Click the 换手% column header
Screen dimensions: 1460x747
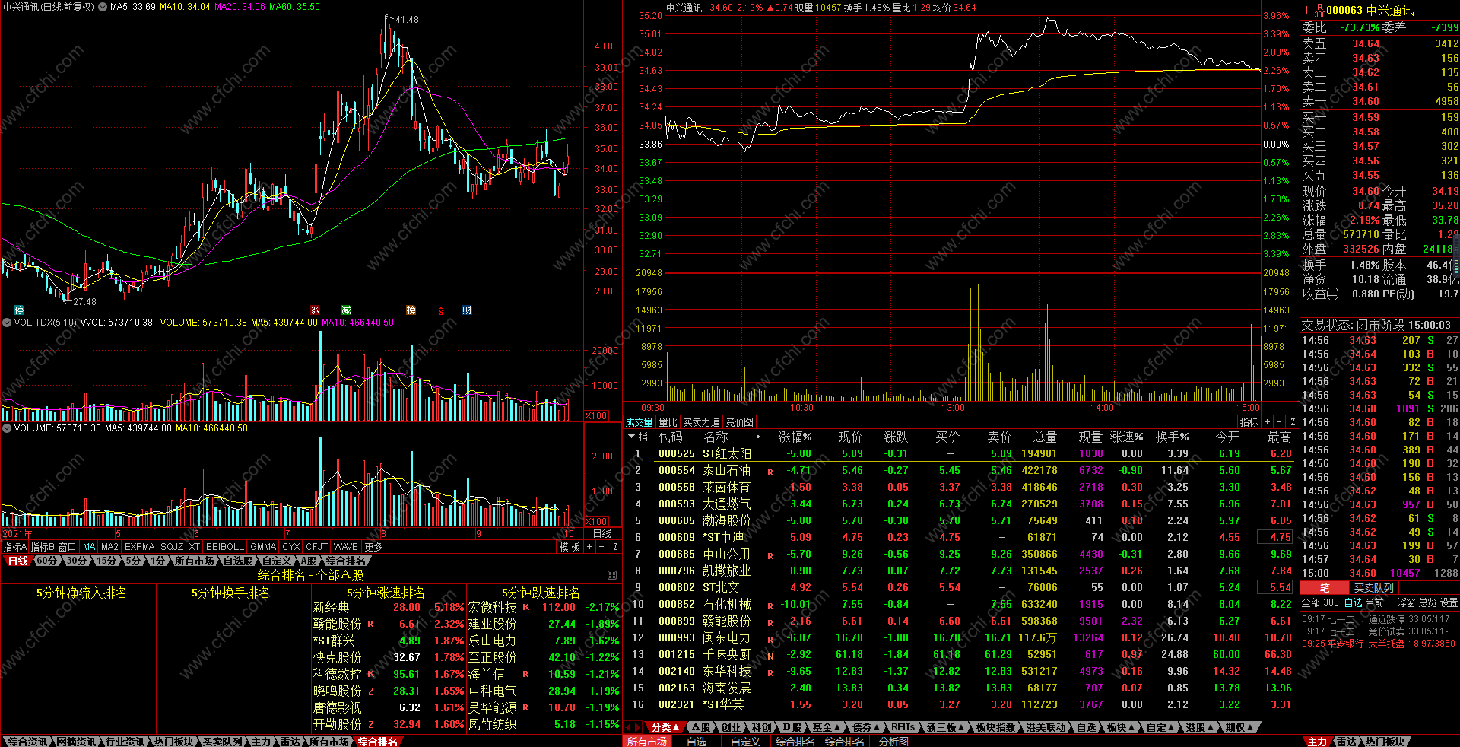click(1172, 437)
